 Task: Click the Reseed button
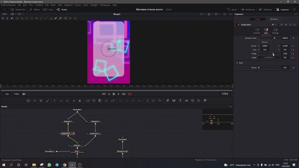coord(264,42)
